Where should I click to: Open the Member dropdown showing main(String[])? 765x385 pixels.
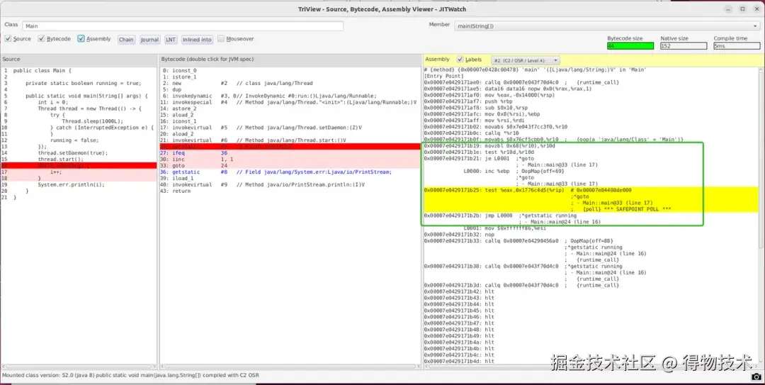pyautogui.click(x=607, y=26)
